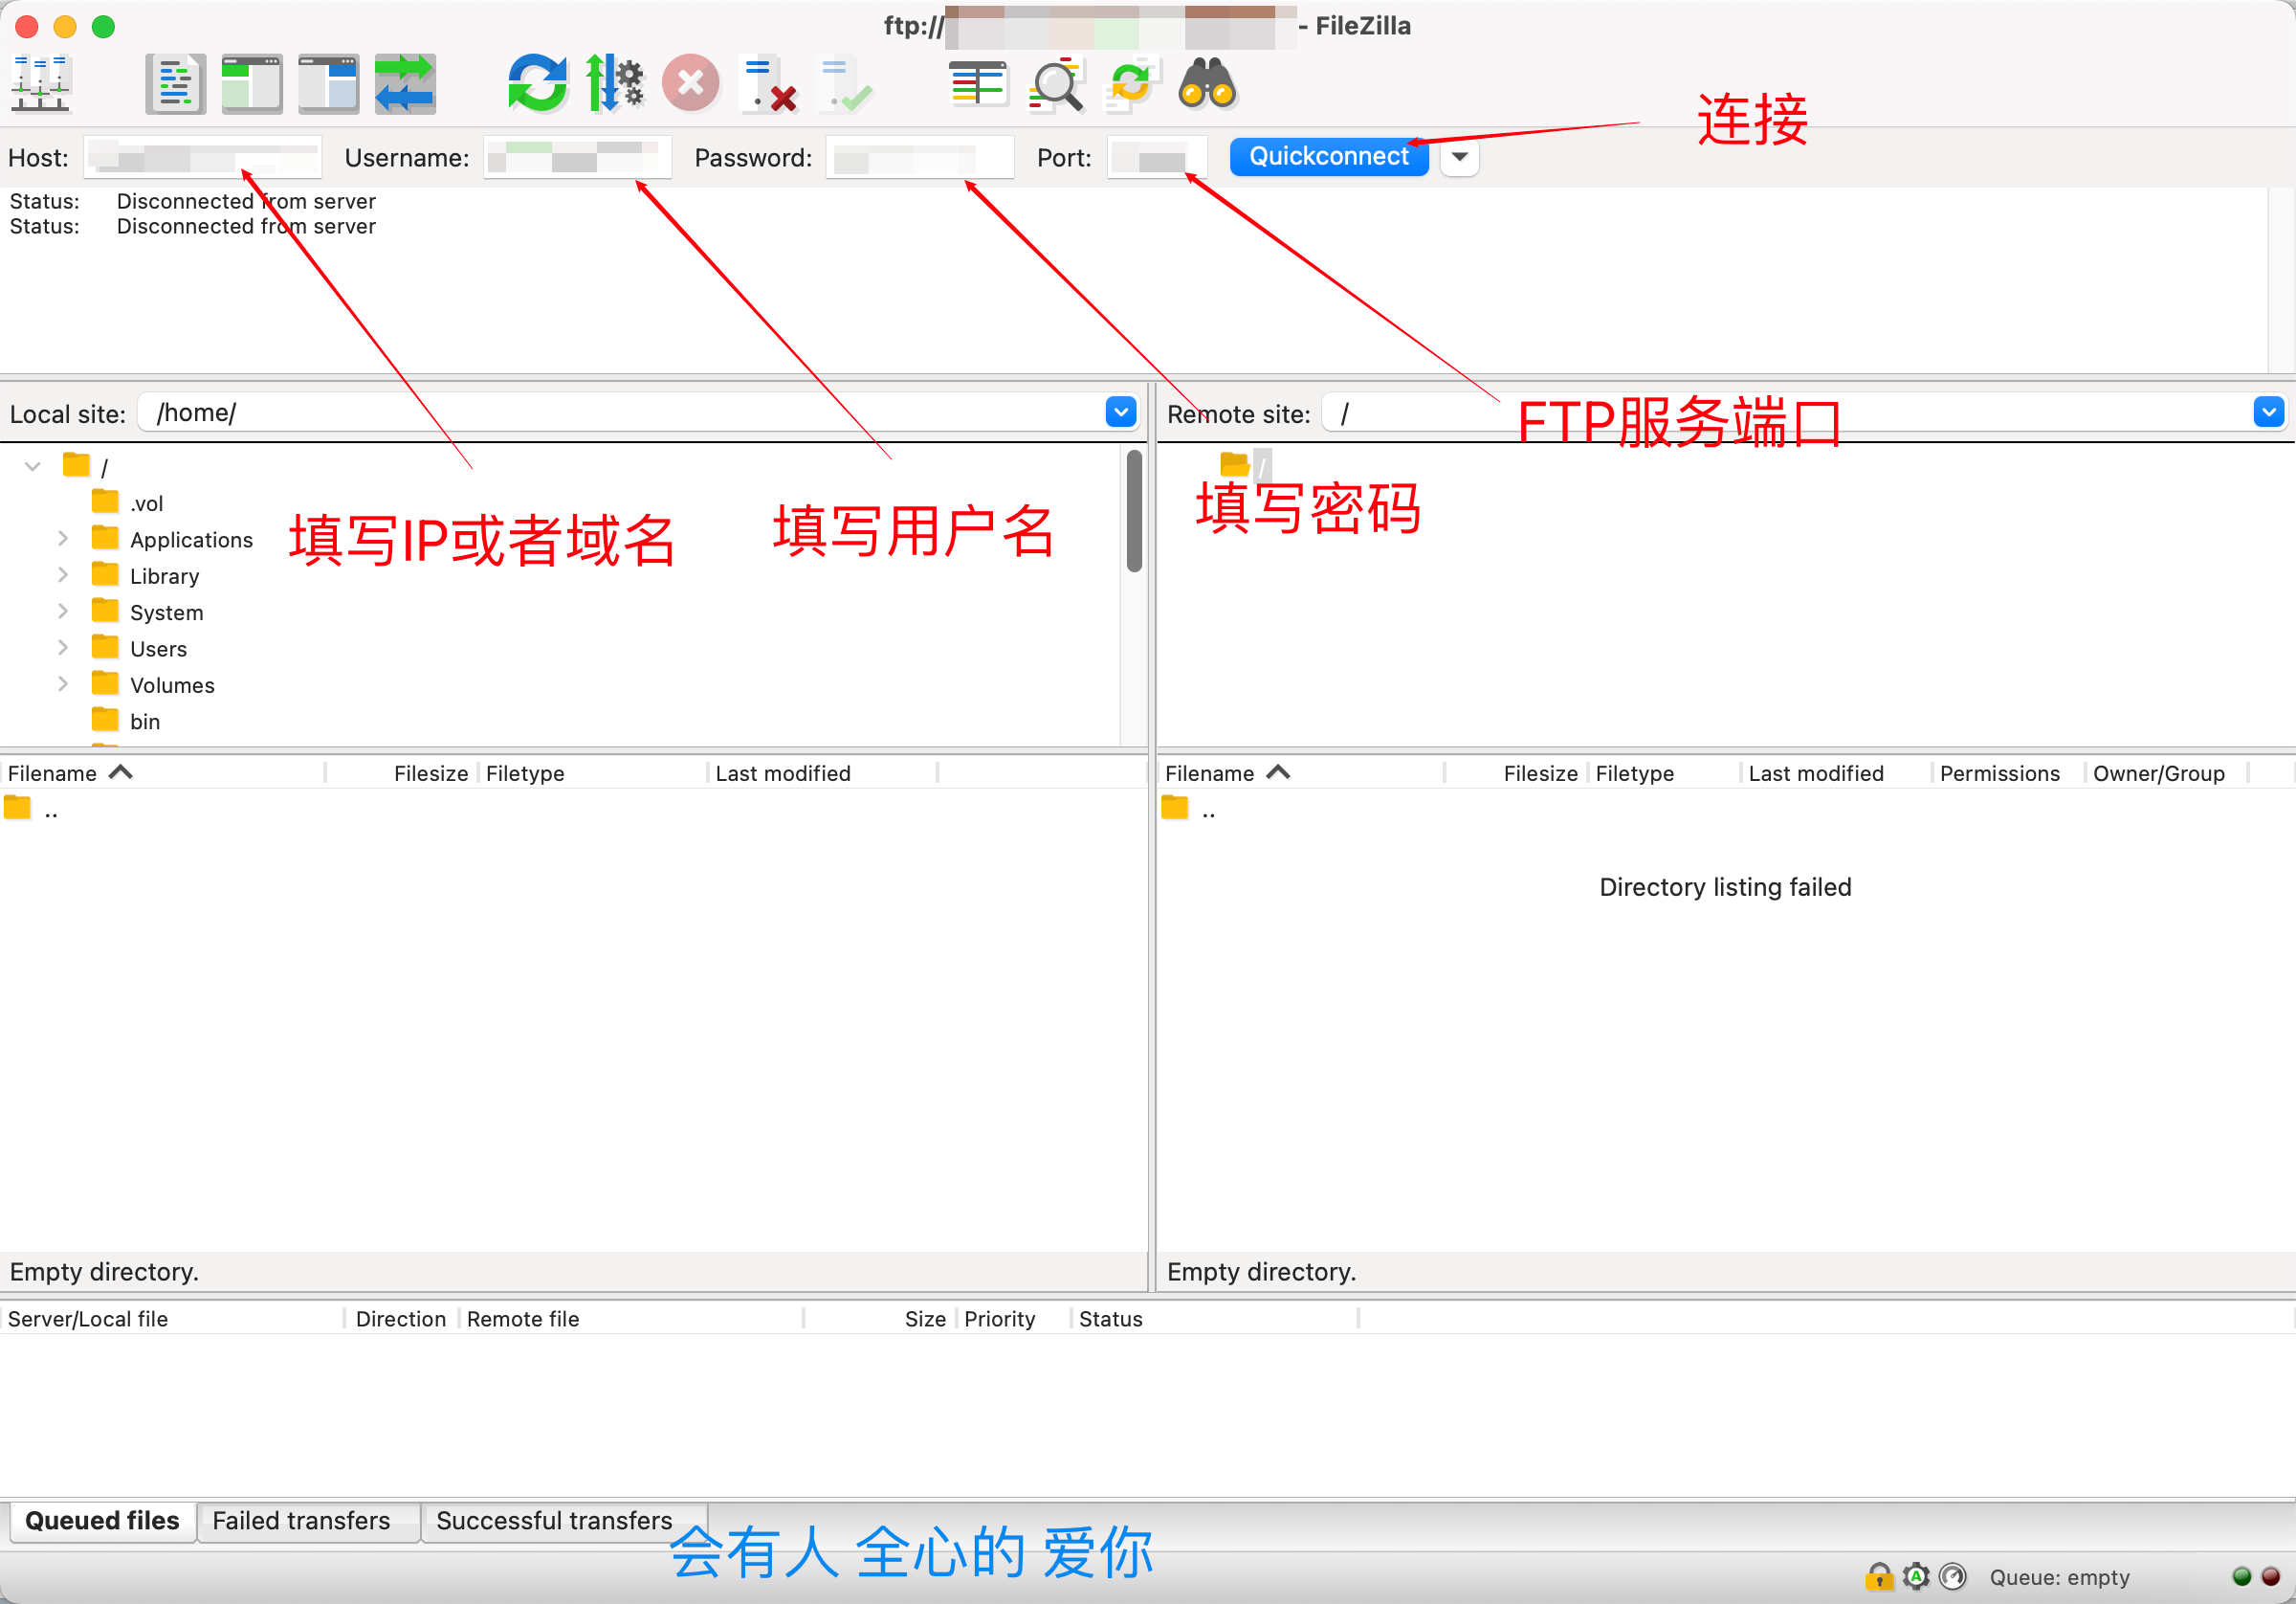Cancel current operation red X icon
Screen dimensions: 2296x1604
[x=690, y=84]
